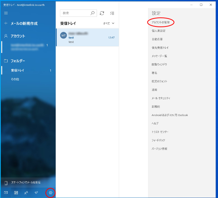This screenshot has width=218, height=198.
Task: Click the search magnifier icon
Action: pyautogui.click(x=93, y=13)
